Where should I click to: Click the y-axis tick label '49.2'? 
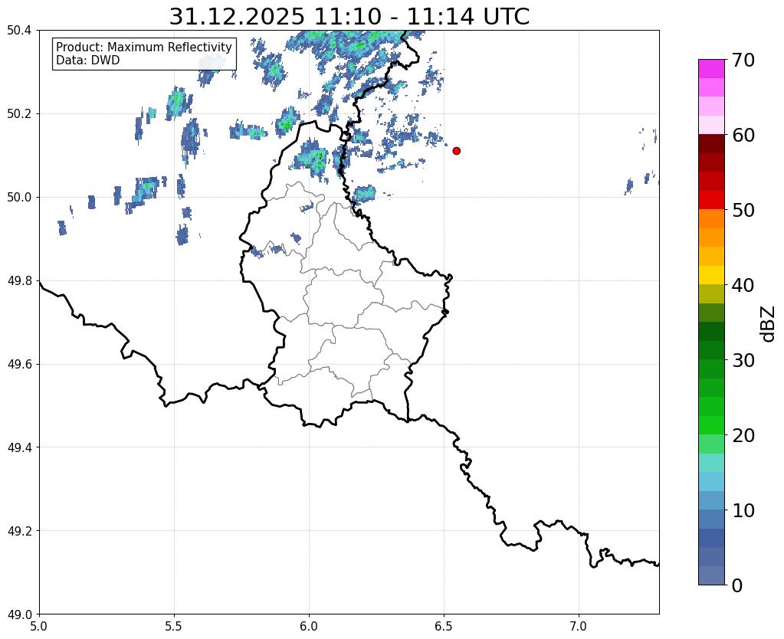pos(19,531)
